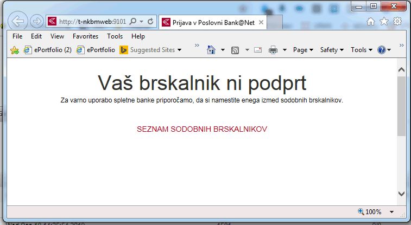This screenshot has width=411, height=225.
Task: Click the Vaš brskalnik ni podprt heading
Action: pyautogui.click(x=202, y=83)
